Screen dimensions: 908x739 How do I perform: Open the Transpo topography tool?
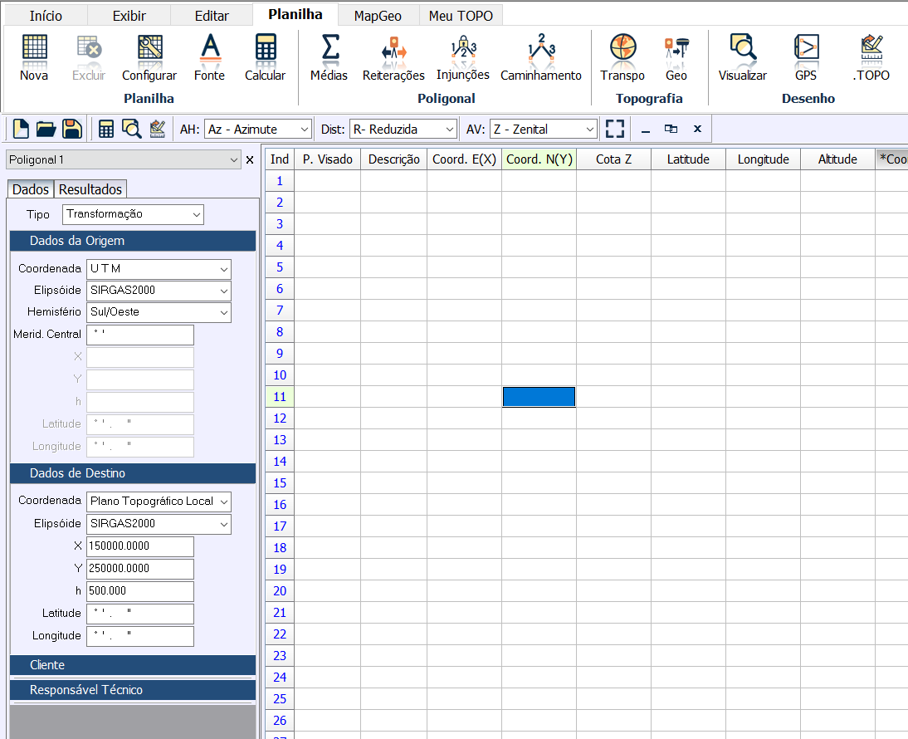[622, 57]
